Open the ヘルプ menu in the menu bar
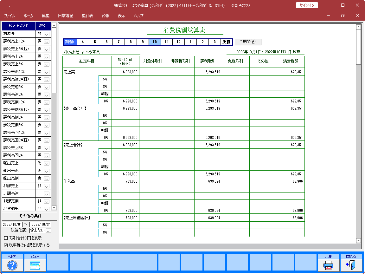 point(139,16)
